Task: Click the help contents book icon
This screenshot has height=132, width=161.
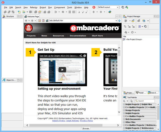Action: click(x=109, y=12)
